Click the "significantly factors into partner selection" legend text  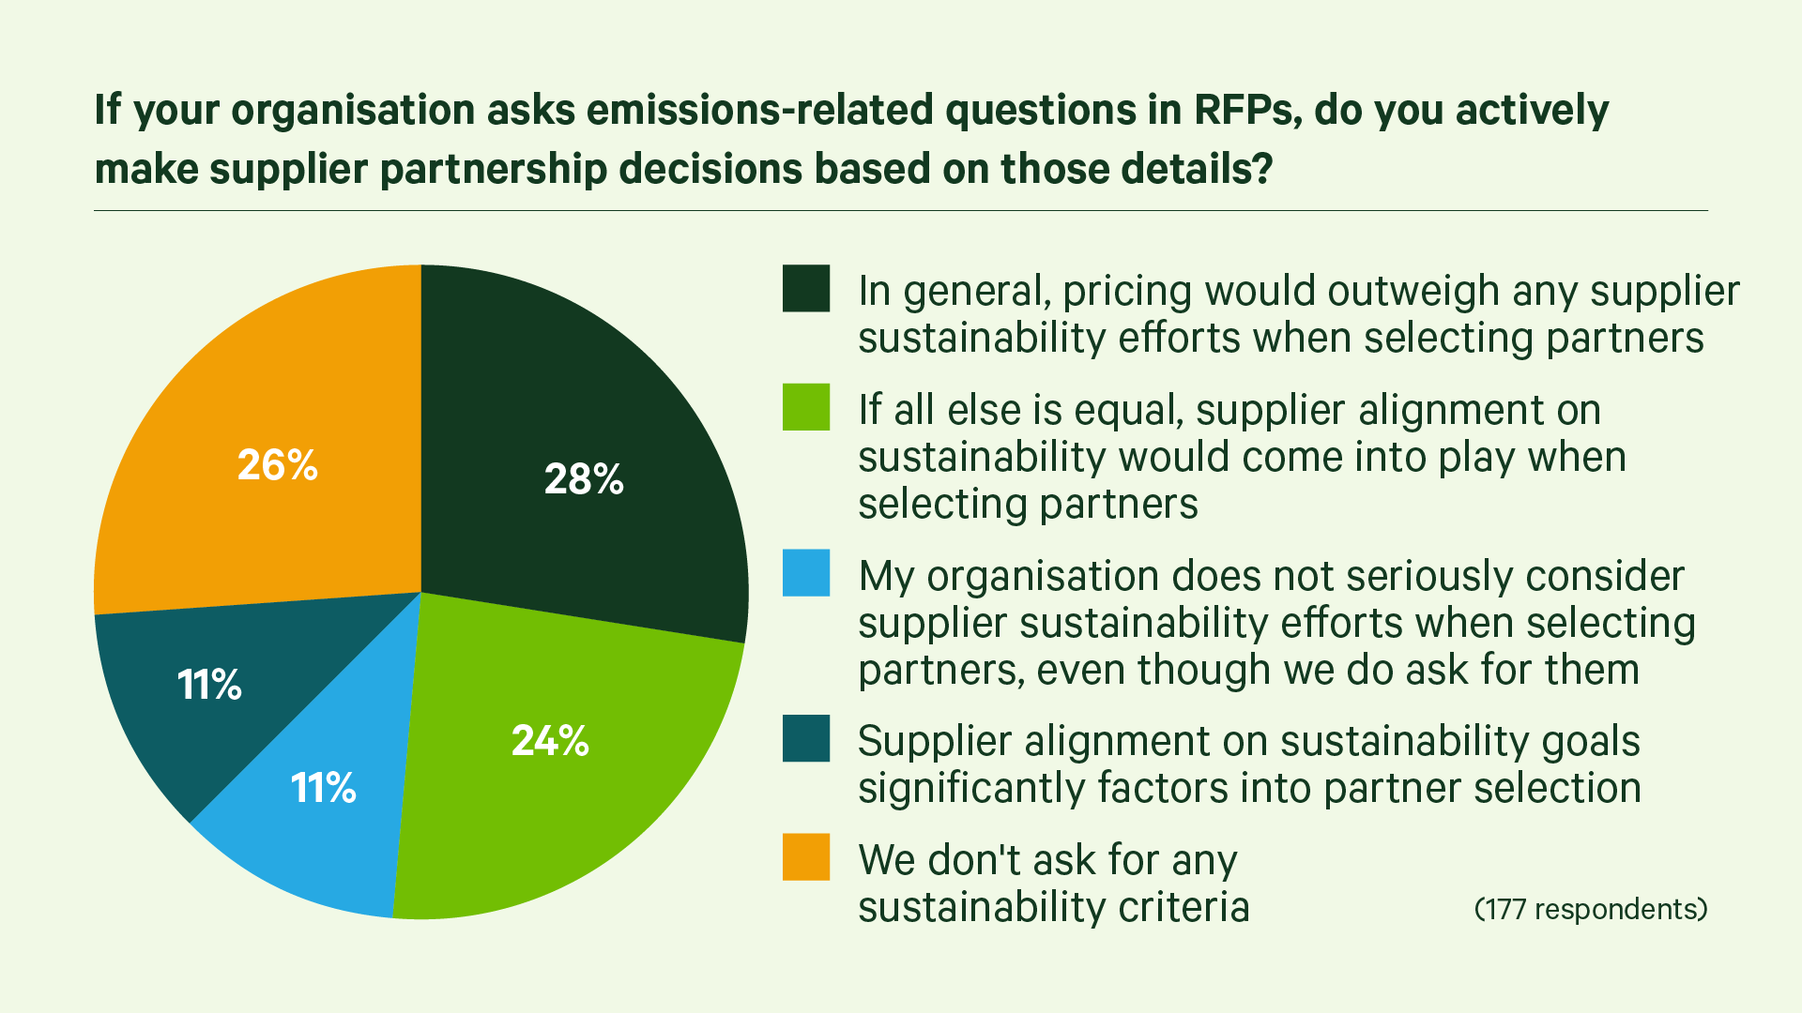pyautogui.click(x=1249, y=764)
